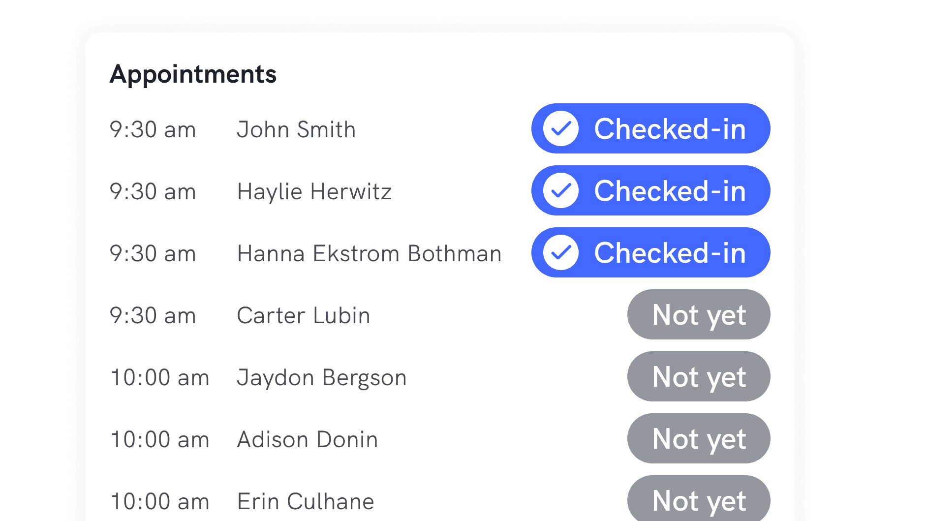Click Jaydon Bergson's 10:00 am time
927x521 pixels.
click(x=160, y=378)
